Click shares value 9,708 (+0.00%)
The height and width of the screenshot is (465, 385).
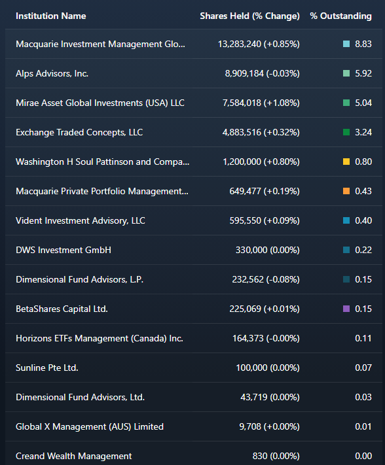[x=270, y=426]
